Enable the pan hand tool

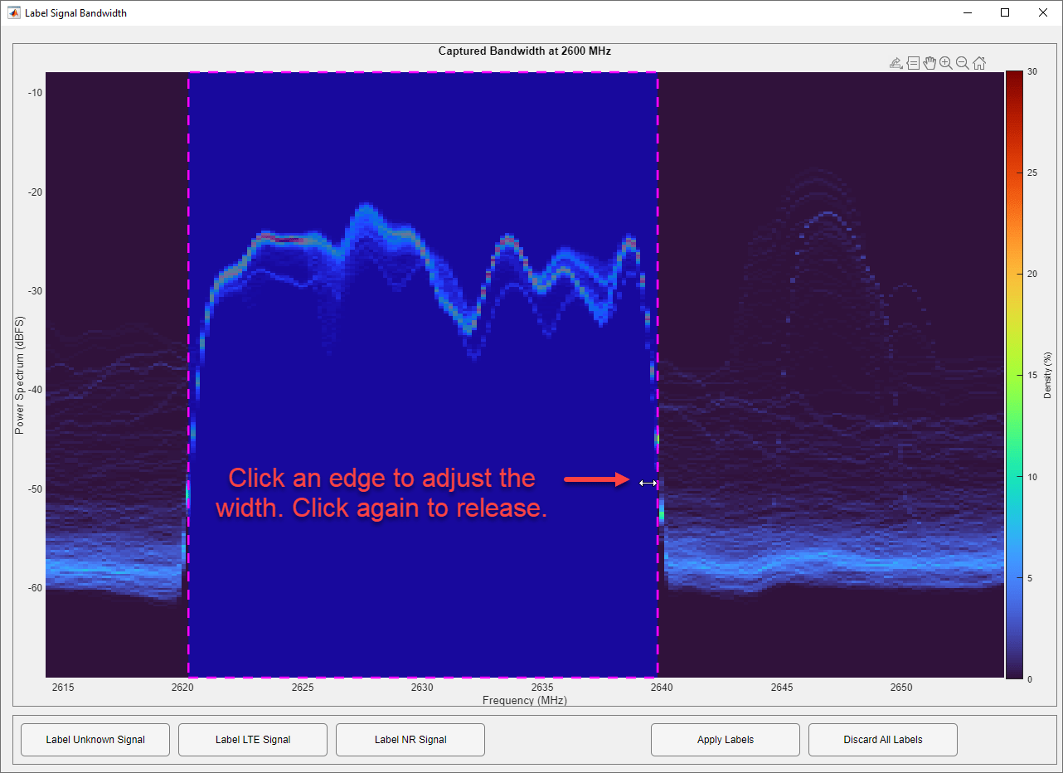pos(930,62)
